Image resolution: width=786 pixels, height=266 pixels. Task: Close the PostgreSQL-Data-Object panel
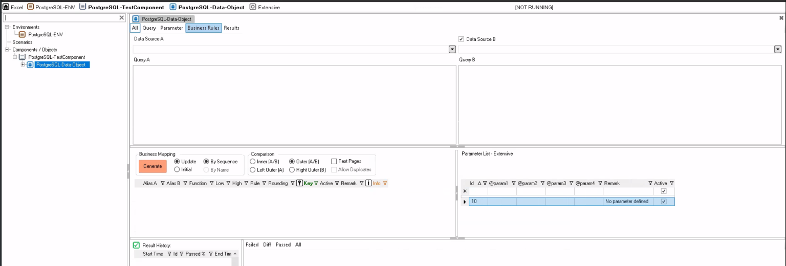(x=781, y=18)
